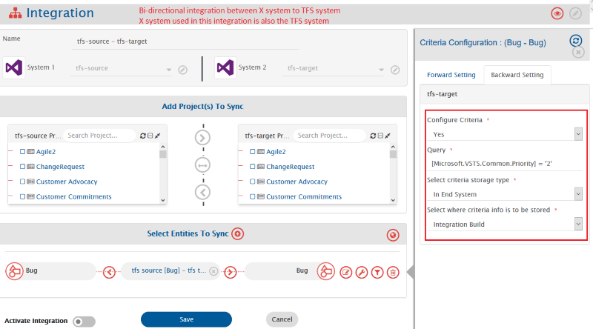Click the red eye view-mode icon
The image size is (593, 329).
click(x=557, y=13)
